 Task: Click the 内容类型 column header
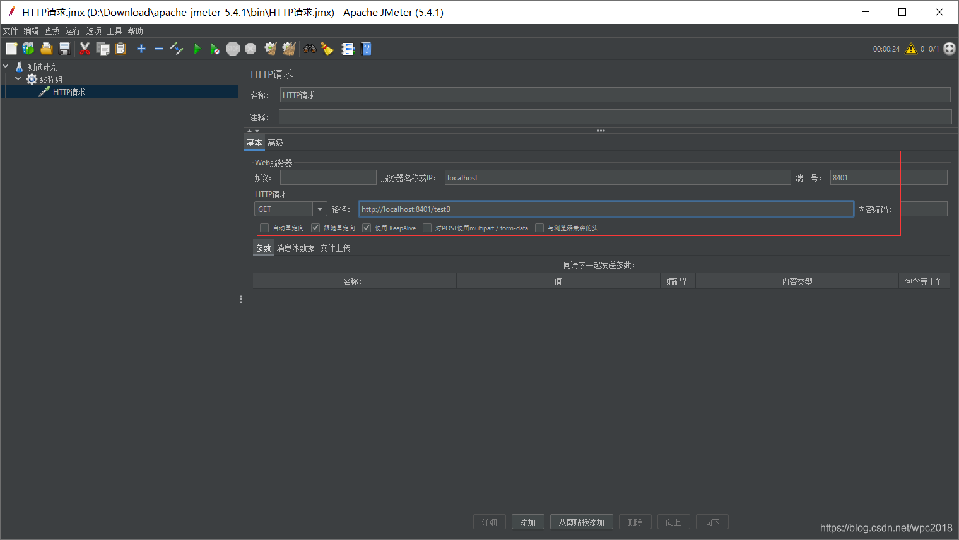[797, 281]
